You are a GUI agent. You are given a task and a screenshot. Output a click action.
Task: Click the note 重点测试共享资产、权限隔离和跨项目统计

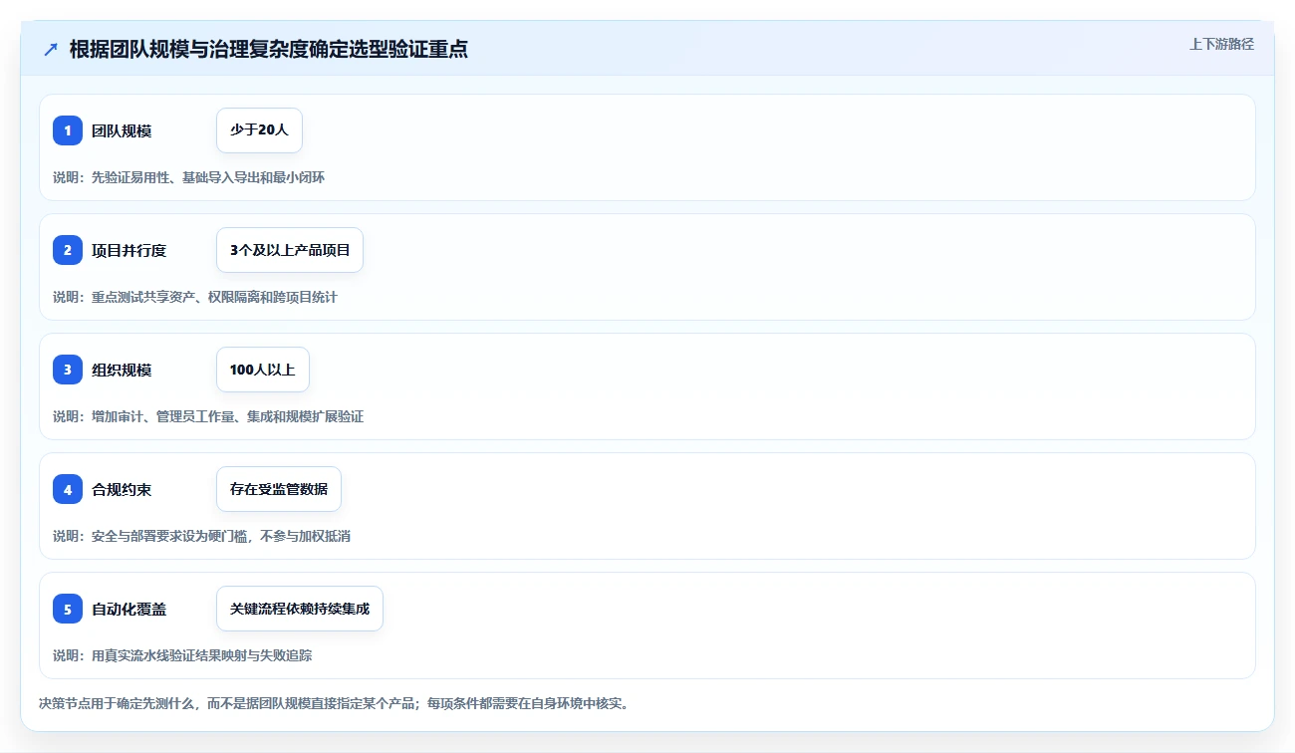(x=214, y=297)
